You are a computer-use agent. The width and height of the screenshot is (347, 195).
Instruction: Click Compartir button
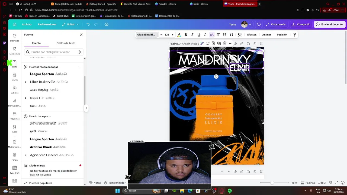click(301, 24)
